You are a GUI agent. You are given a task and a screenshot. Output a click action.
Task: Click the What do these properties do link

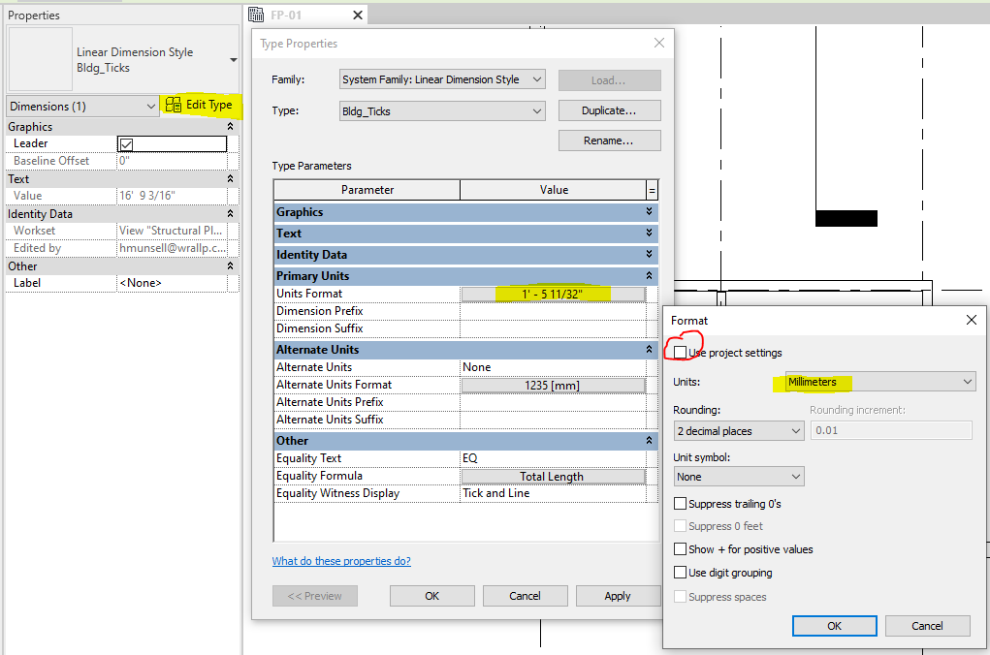[341, 560]
